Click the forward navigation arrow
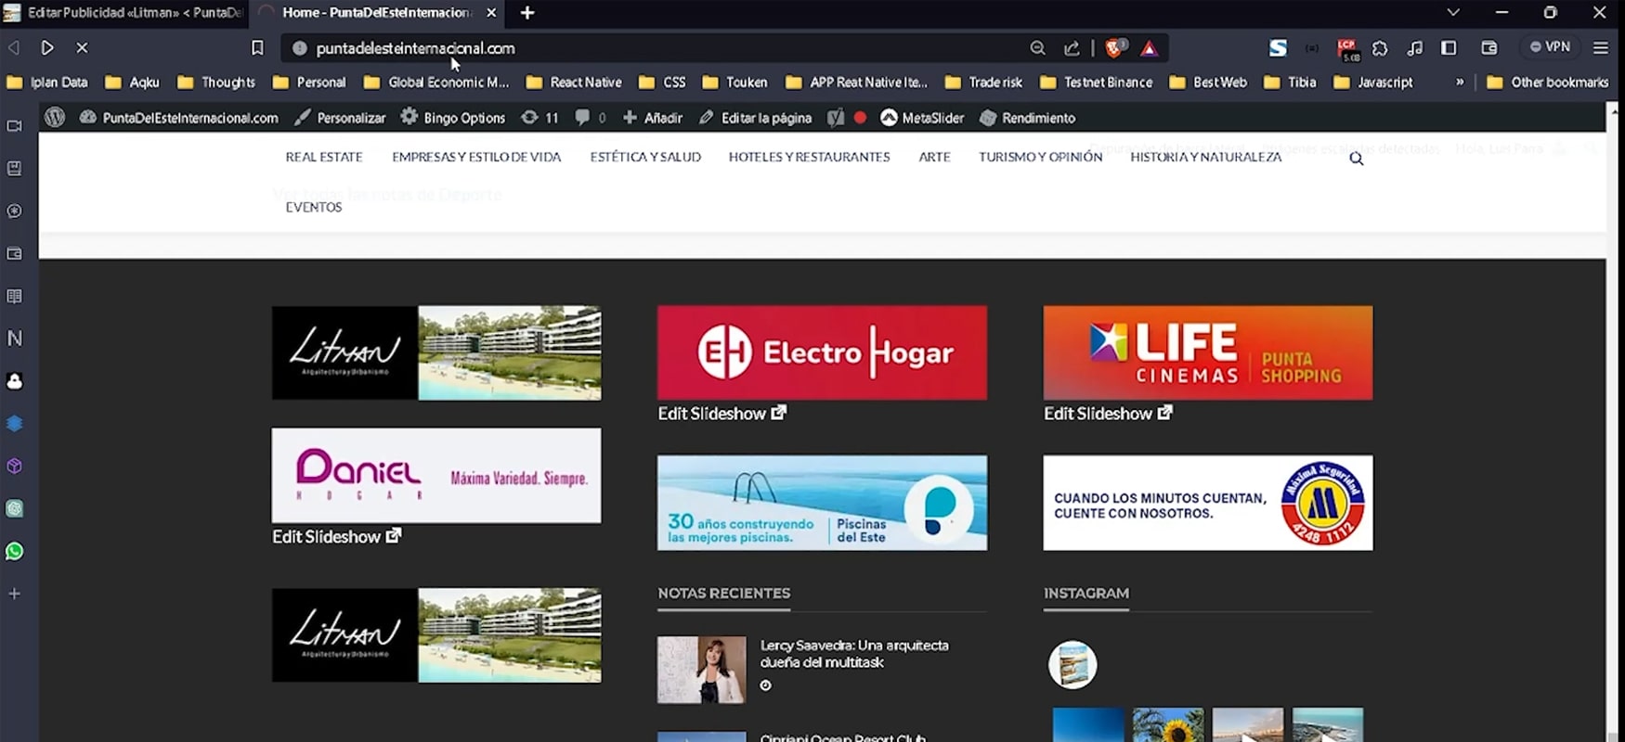Image resolution: width=1625 pixels, height=742 pixels. (x=47, y=47)
